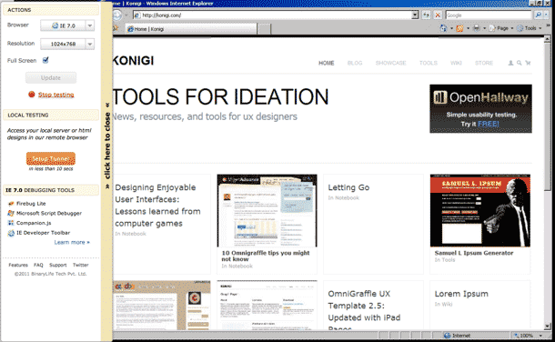Select the Home | Konigi browser tab
Image resolution: width=555 pixels, height=342 pixels.
tap(191, 29)
